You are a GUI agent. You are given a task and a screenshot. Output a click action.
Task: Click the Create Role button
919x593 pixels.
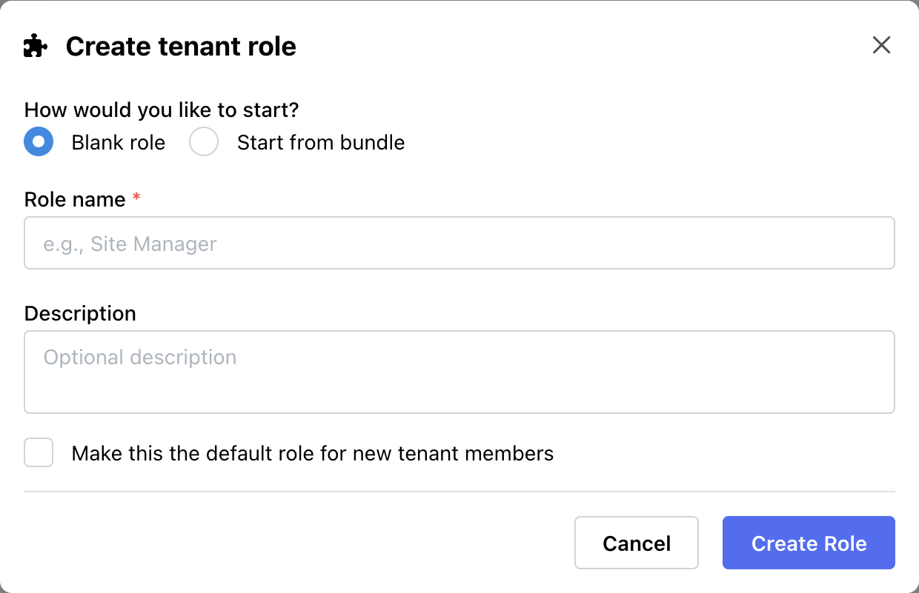pos(808,543)
